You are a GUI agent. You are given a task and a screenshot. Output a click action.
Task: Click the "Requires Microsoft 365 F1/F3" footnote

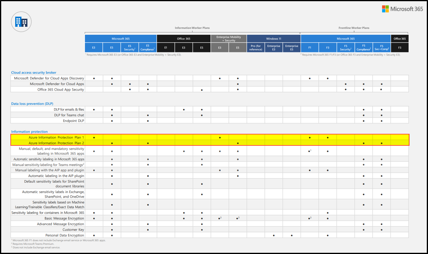pos(351,55)
